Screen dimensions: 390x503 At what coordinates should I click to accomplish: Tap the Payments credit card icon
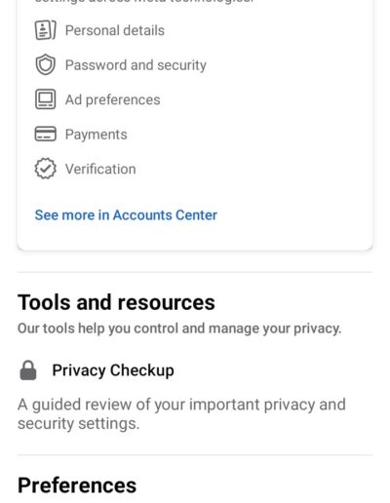coord(45,134)
